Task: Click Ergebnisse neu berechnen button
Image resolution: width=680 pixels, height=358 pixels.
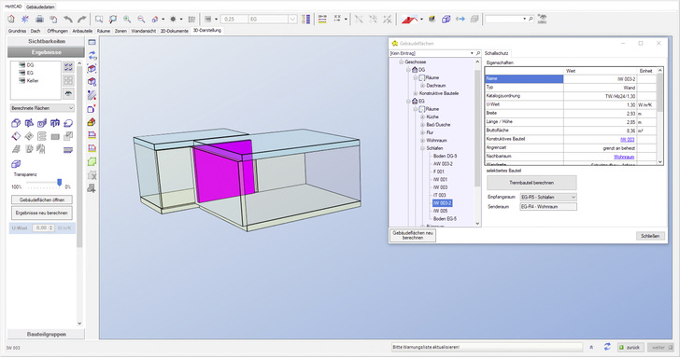Action: coord(42,213)
